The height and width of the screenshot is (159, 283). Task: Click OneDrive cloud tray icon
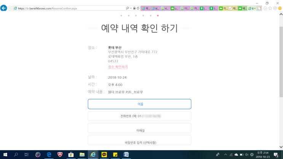tap(236, 154)
